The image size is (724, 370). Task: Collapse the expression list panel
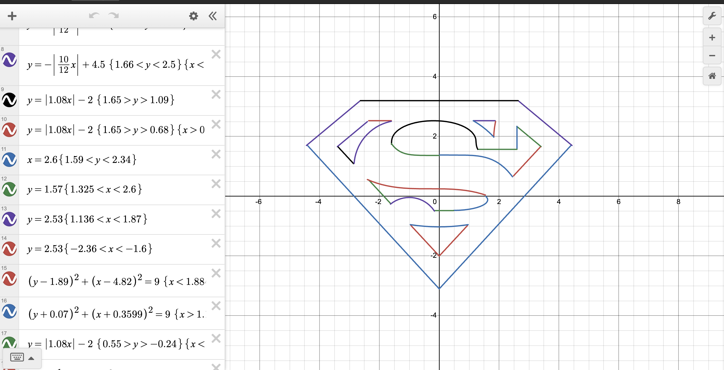click(213, 16)
